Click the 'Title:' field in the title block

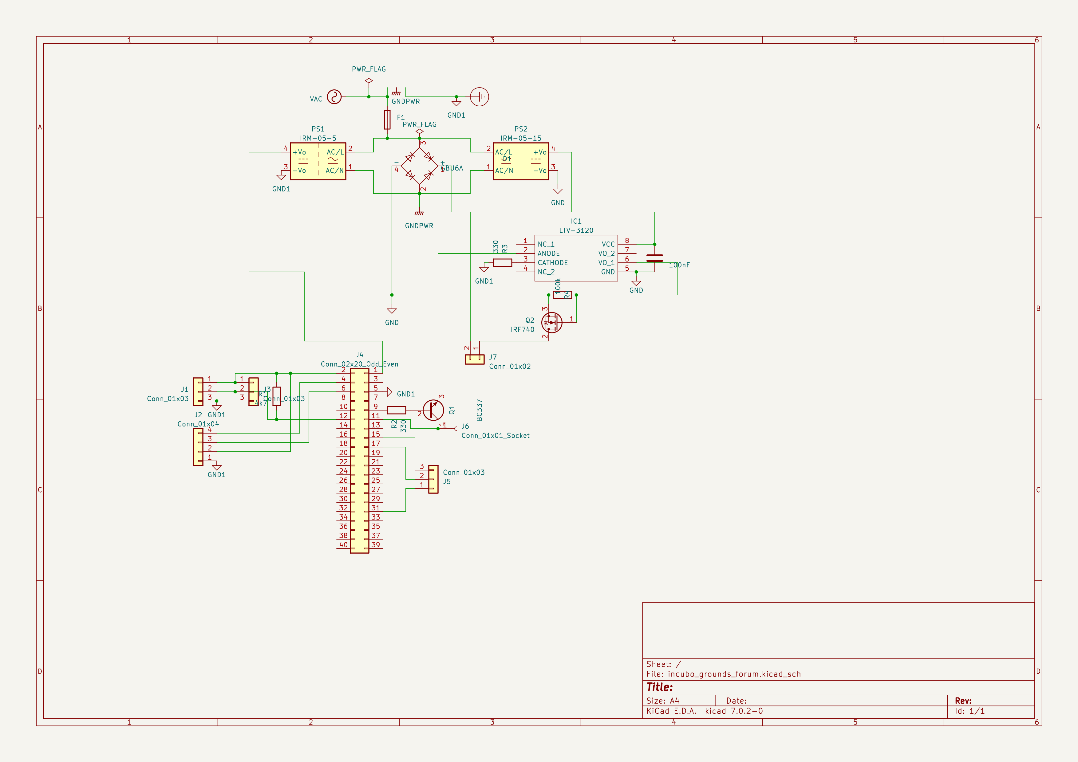point(659,687)
